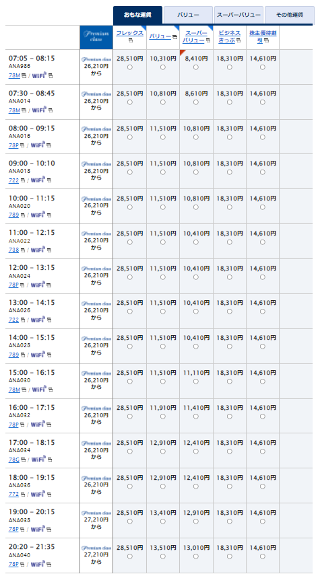Choose 18,310円 ビジネスきっぷ fare on ANA024

229,277
